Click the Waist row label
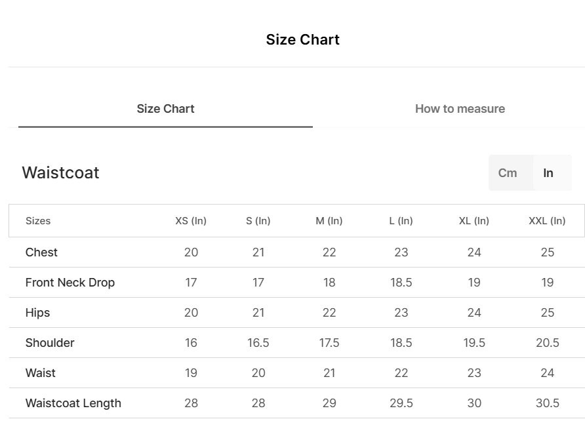This screenshot has height=438, width=585. (41, 373)
